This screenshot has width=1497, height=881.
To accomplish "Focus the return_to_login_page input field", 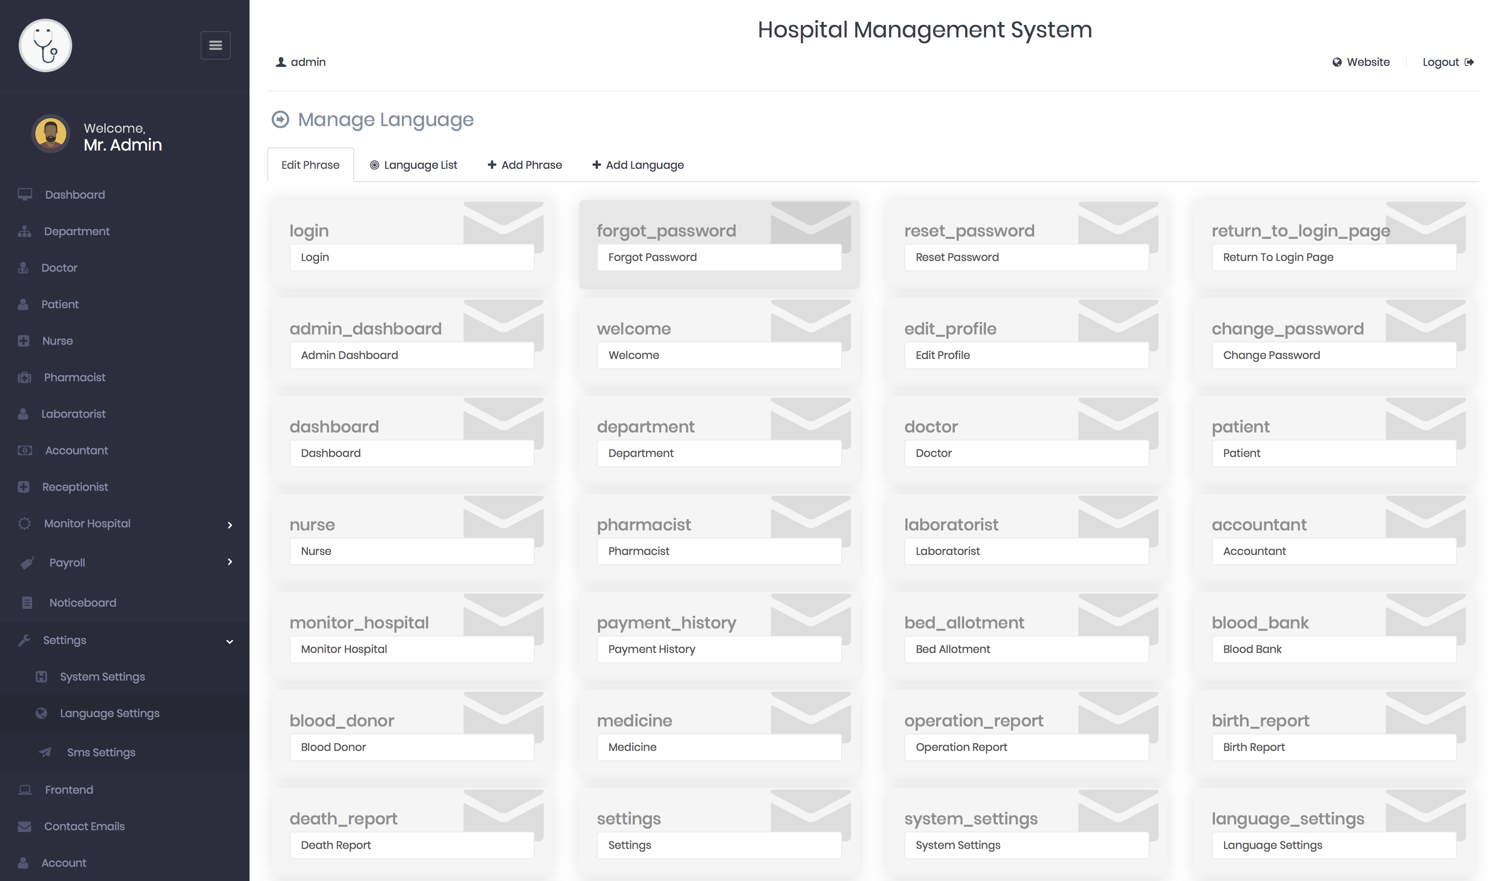I will [1333, 257].
